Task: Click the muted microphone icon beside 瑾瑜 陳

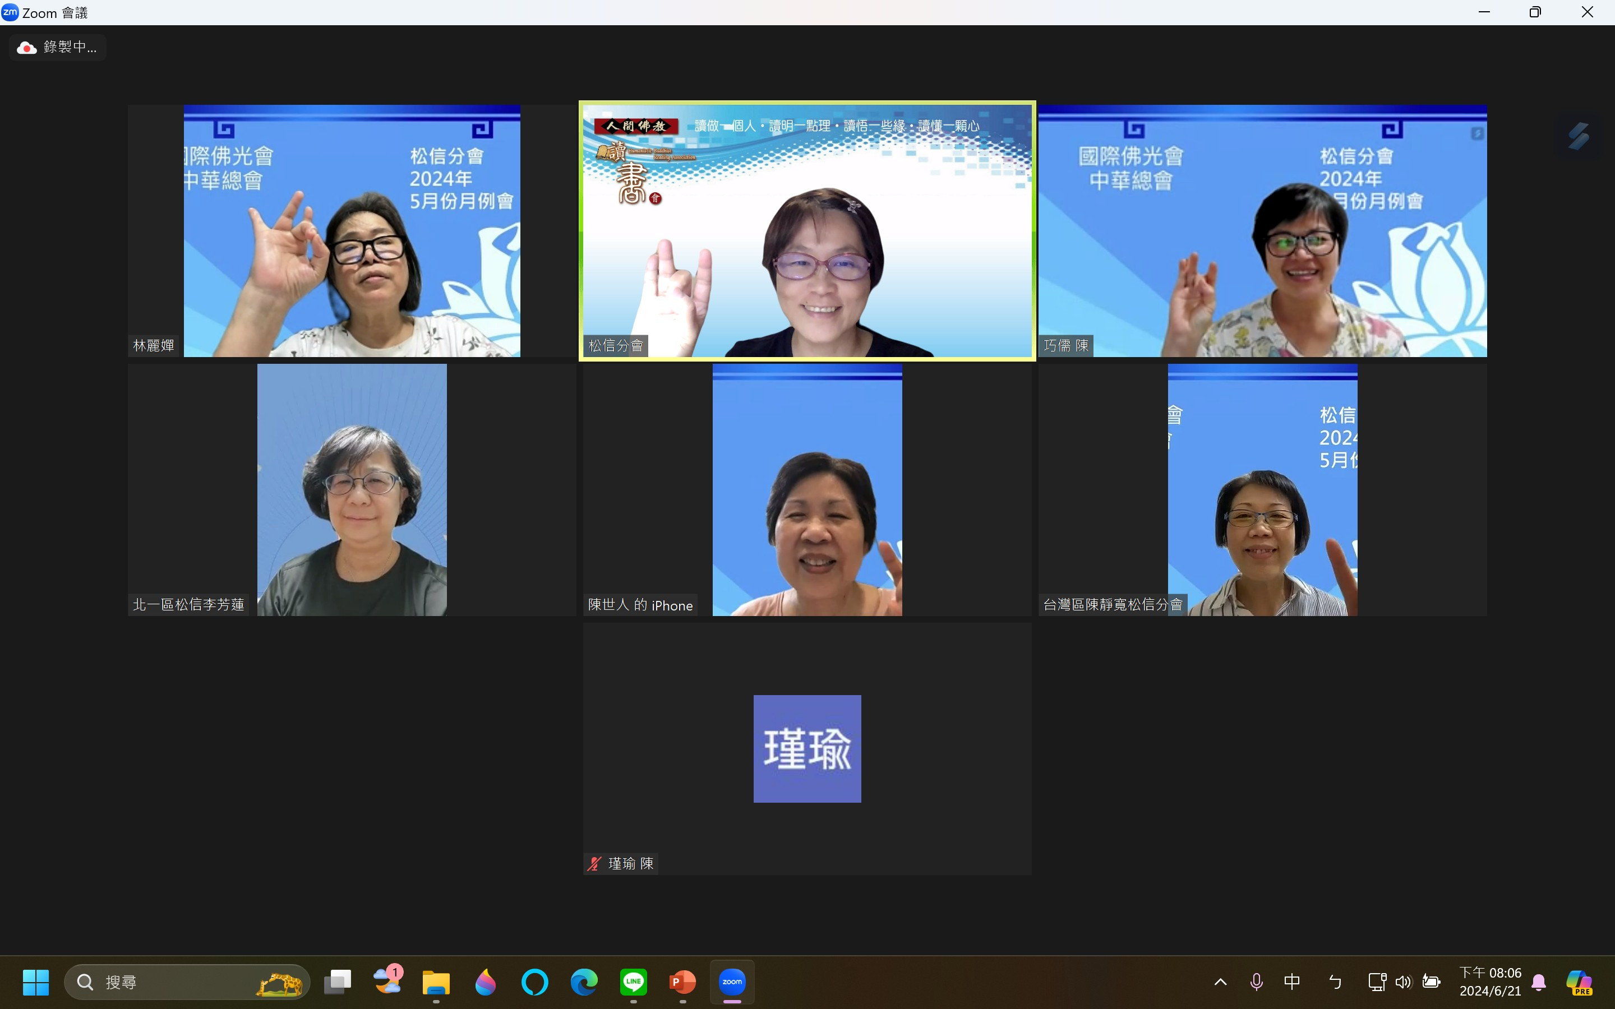Action: [594, 863]
